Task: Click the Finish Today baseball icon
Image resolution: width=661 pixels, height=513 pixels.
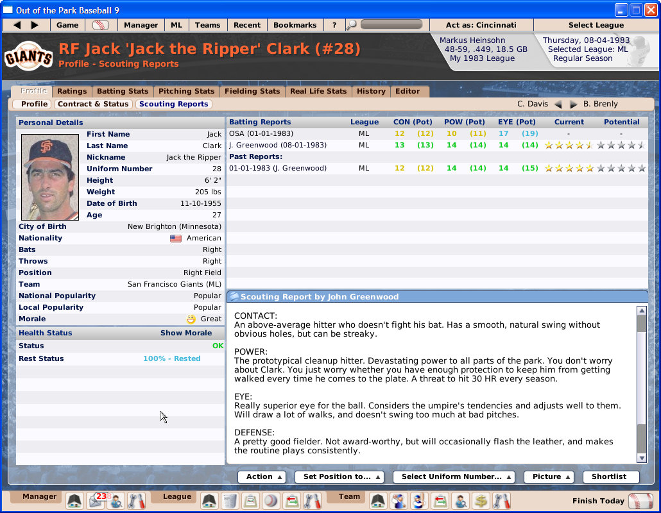Action: (642, 501)
